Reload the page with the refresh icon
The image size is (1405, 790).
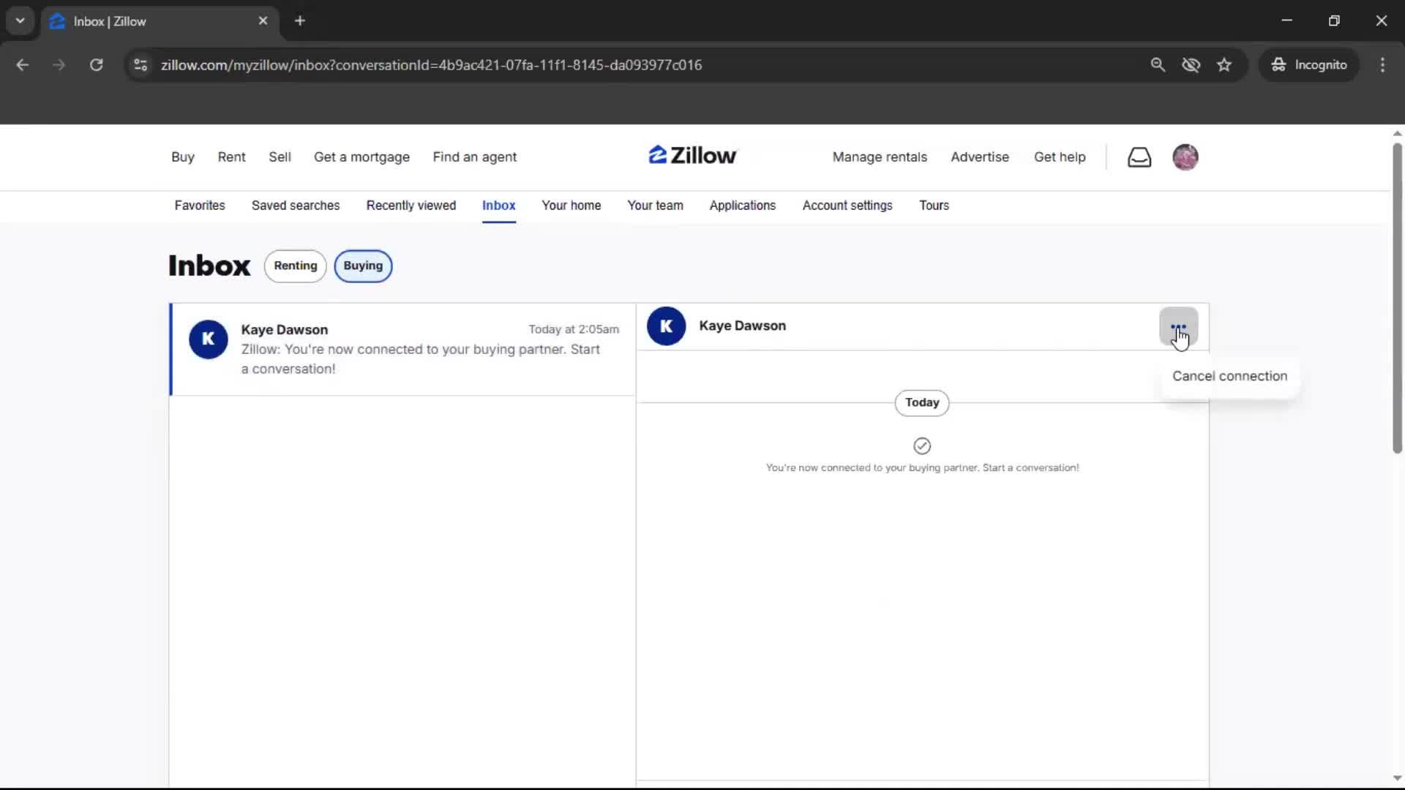[96, 64]
